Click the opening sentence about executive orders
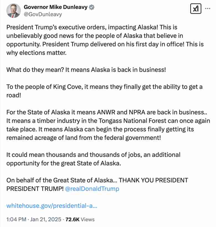 coord(86,28)
